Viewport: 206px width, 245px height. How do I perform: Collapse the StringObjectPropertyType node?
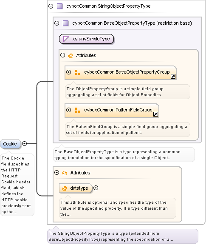coord(51,6)
